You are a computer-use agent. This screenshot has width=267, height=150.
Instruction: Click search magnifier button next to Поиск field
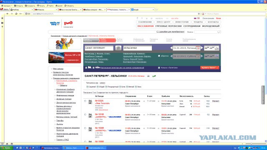[219, 32]
